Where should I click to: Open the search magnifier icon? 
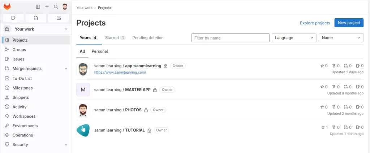pos(56,7)
